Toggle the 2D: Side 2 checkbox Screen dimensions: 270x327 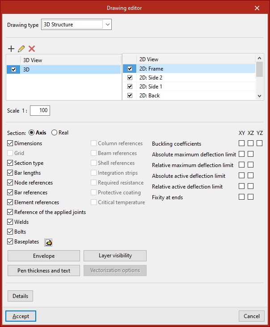click(x=130, y=78)
